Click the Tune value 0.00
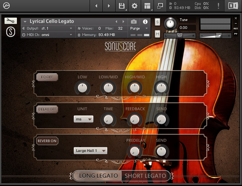Image resolution: width=242 pixels, height=186 pixels. click(x=183, y=28)
